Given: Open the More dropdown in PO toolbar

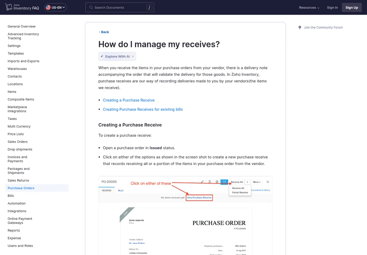Looking at the screenshot, I should coord(257,182).
